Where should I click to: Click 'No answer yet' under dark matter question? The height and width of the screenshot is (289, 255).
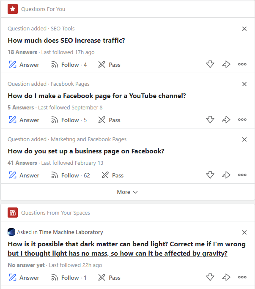26,265
